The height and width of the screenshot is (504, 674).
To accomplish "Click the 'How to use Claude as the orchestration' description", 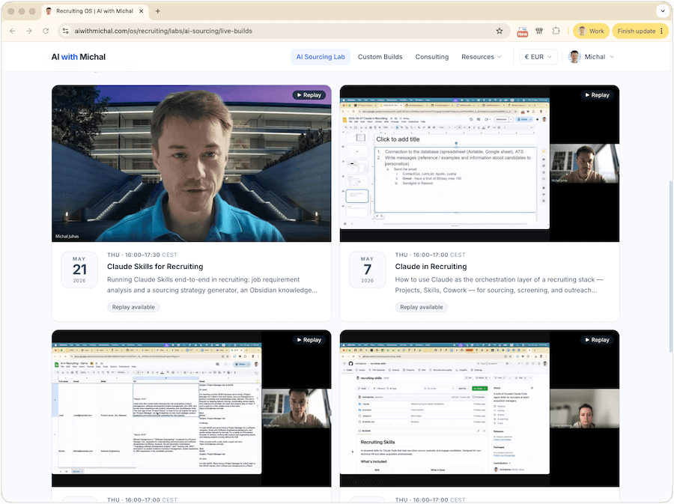I will pyautogui.click(x=499, y=285).
